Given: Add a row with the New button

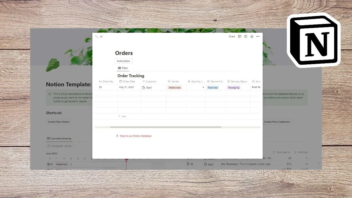Looking at the screenshot, I should coord(122,116).
